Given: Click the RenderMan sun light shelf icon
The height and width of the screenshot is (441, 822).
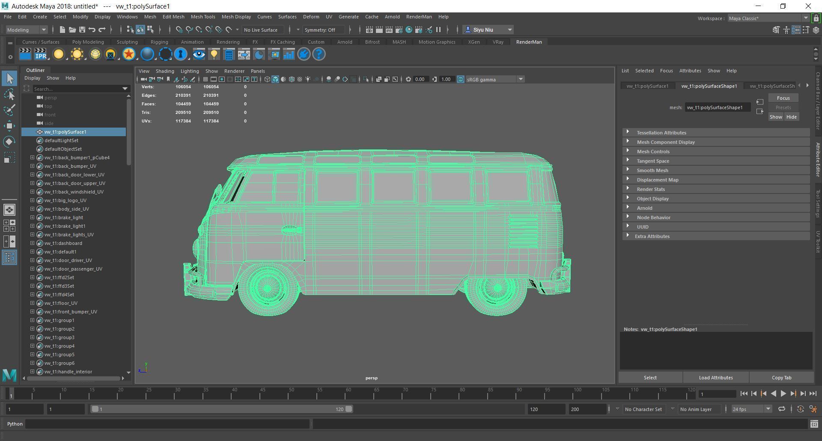Looking at the screenshot, I should [x=77, y=54].
